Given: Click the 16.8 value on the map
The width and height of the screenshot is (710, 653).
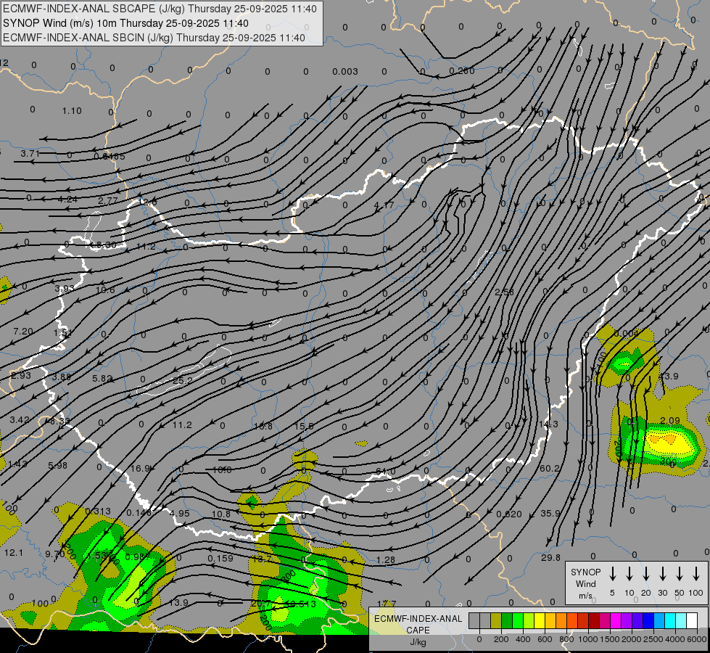Looking at the screenshot, I should point(263,426).
